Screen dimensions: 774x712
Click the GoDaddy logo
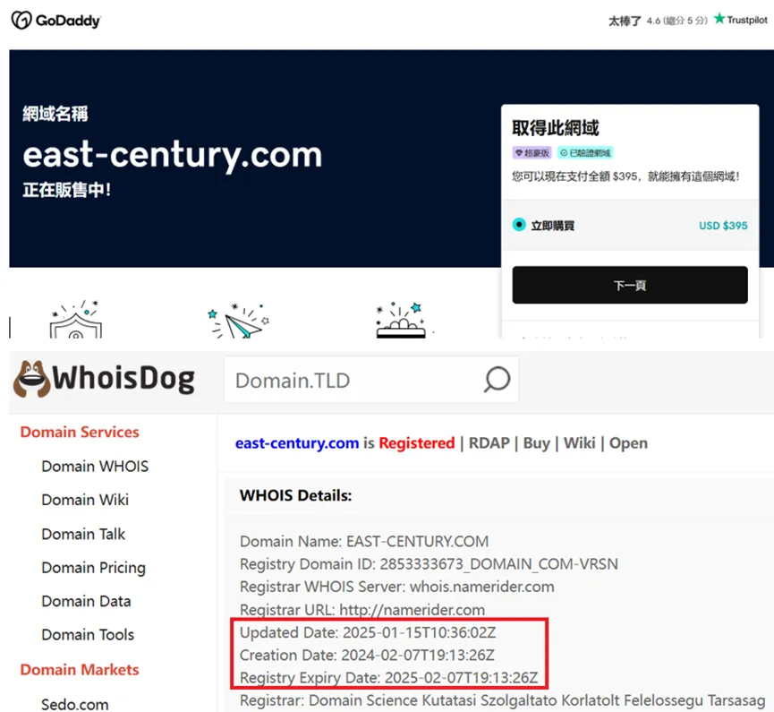(x=55, y=21)
